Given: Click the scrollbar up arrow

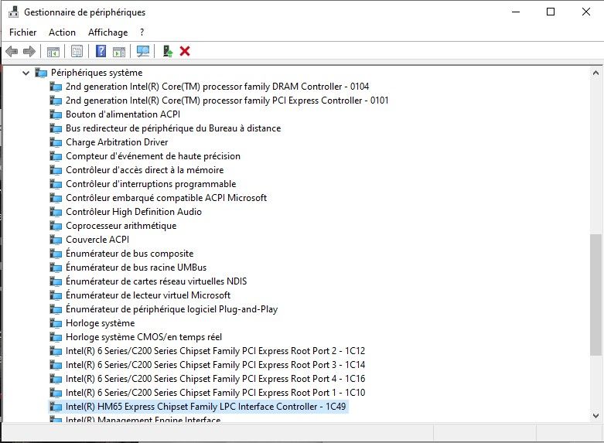Looking at the screenshot, I should [595, 72].
